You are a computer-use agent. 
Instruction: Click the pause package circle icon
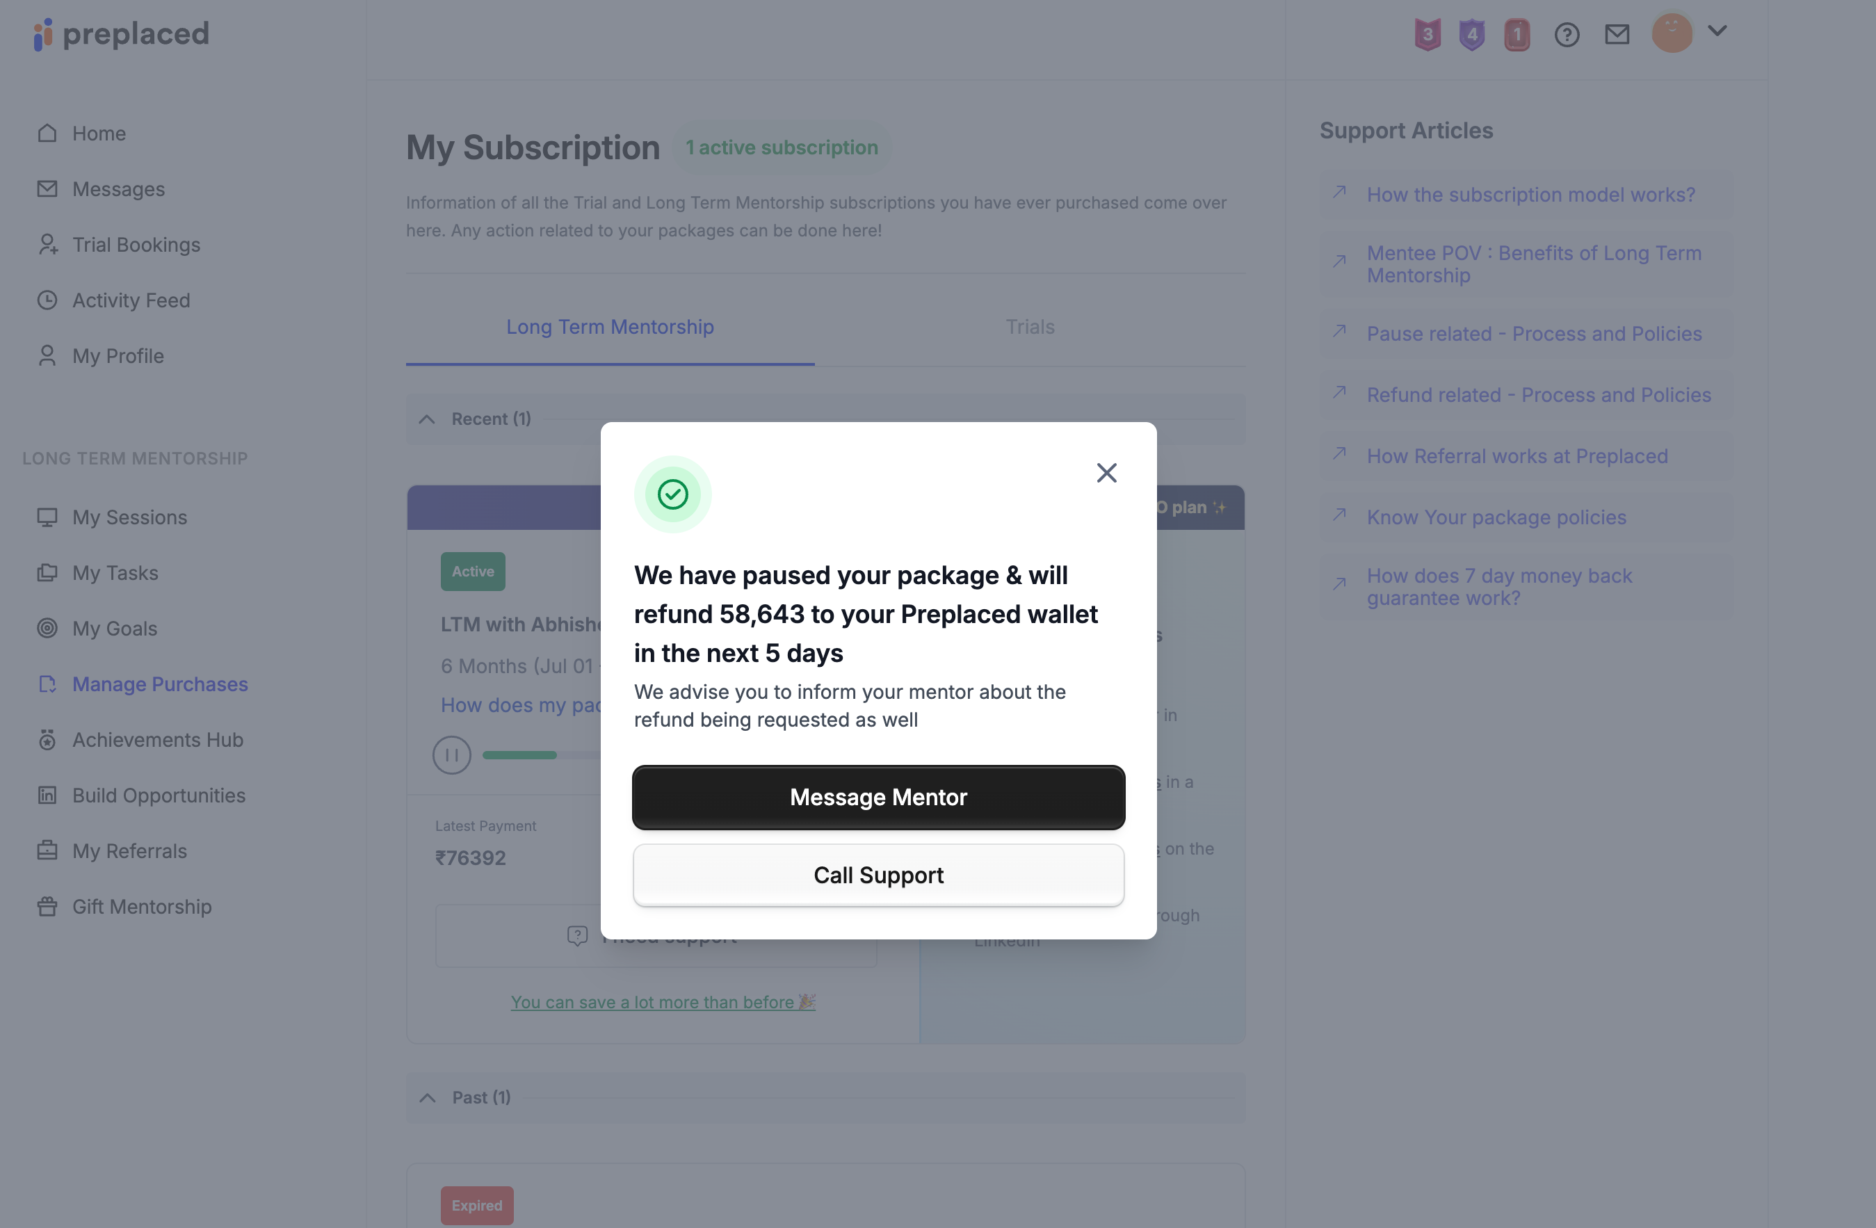452,755
